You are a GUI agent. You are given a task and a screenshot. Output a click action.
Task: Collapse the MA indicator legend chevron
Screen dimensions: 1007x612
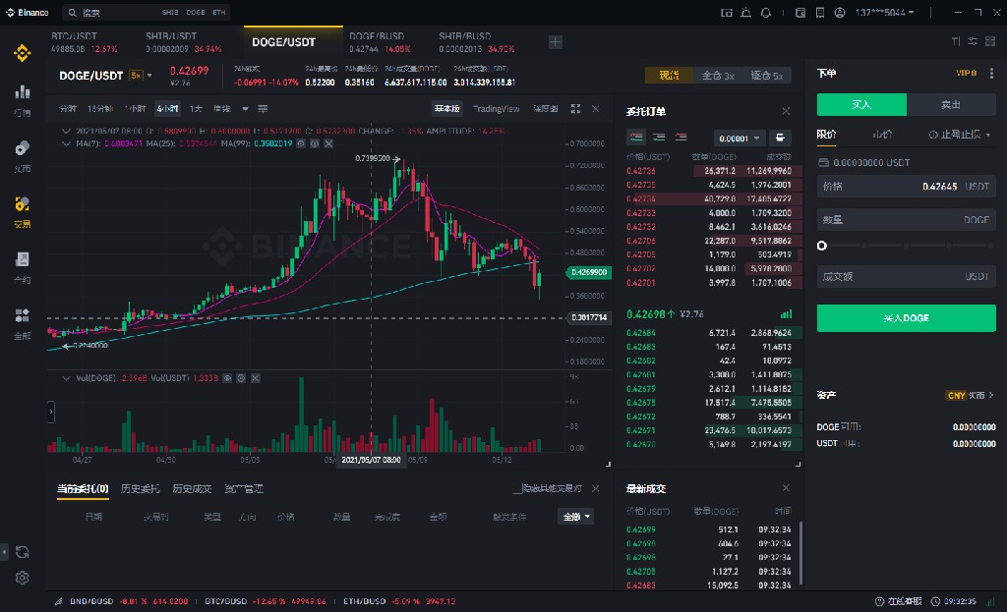coord(66,143)
